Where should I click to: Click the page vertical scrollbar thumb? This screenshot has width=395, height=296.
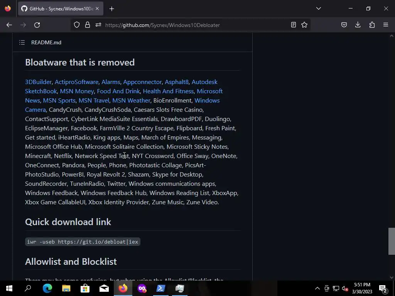392,241
